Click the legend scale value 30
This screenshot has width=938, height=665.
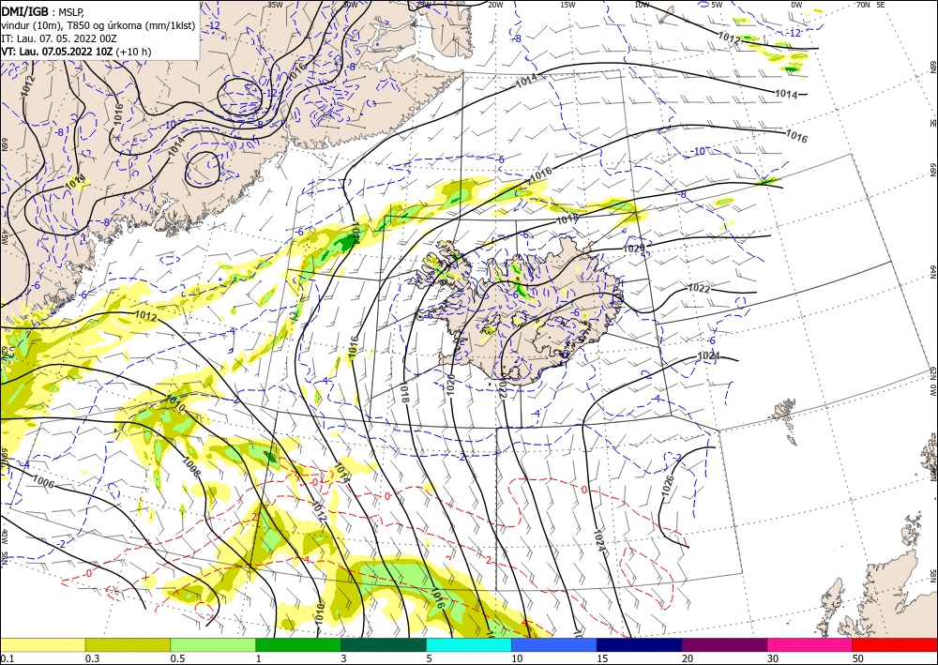(773, 658)
